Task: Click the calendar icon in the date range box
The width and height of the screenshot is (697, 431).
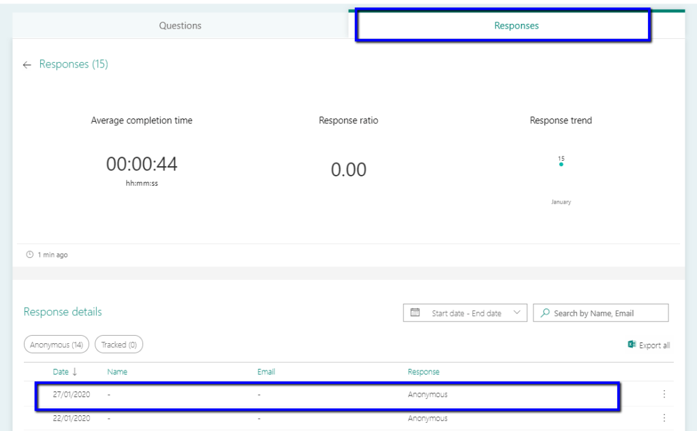Action: pyautogui.click(x=415, y=313)
